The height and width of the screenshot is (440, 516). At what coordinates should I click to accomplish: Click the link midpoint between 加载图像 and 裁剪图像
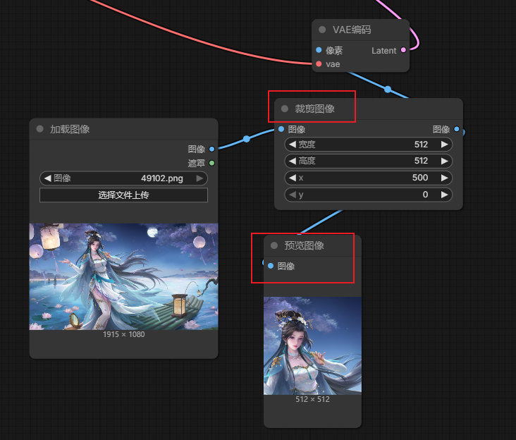[x=247, y=139]
